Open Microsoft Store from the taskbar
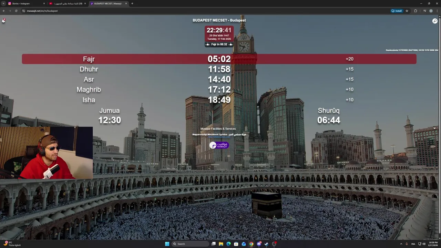Image resolution: width=441 pixels, height=248 pixels. (x=236, y=244)
